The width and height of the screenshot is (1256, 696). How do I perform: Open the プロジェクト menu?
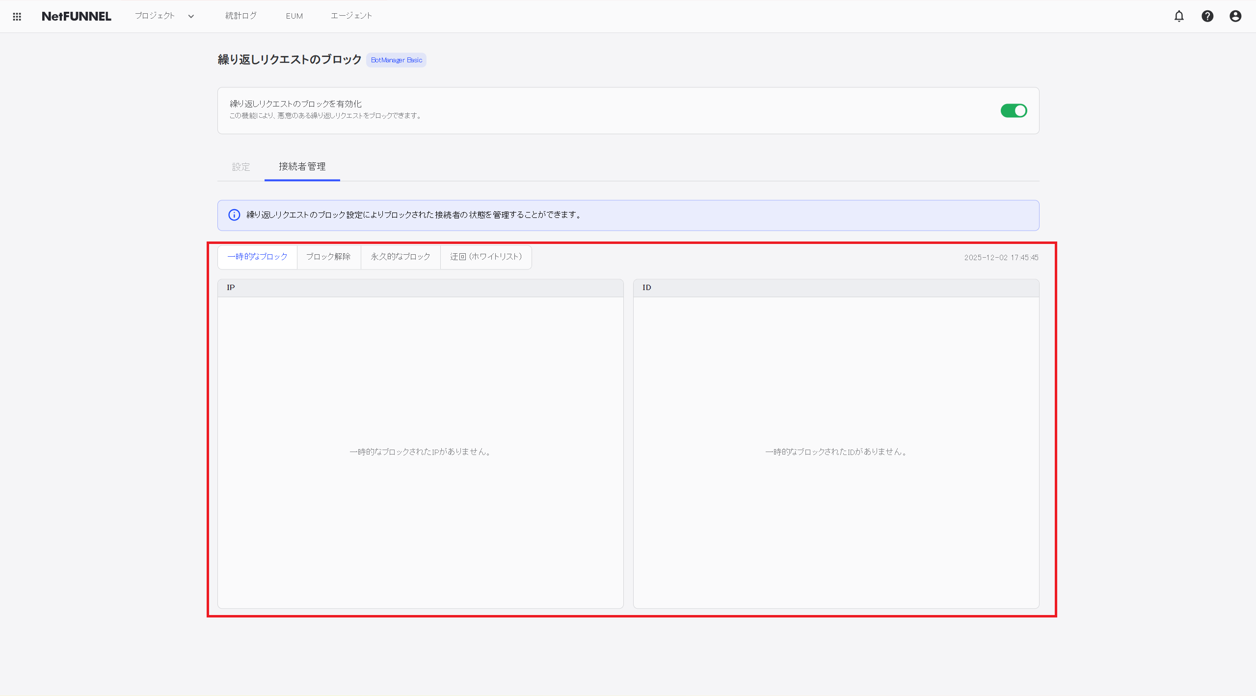click(x=155, y=16)
